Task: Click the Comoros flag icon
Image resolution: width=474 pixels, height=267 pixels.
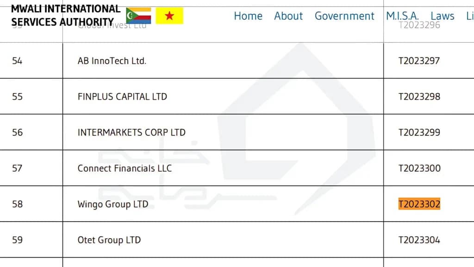Action: pos(138,15)
